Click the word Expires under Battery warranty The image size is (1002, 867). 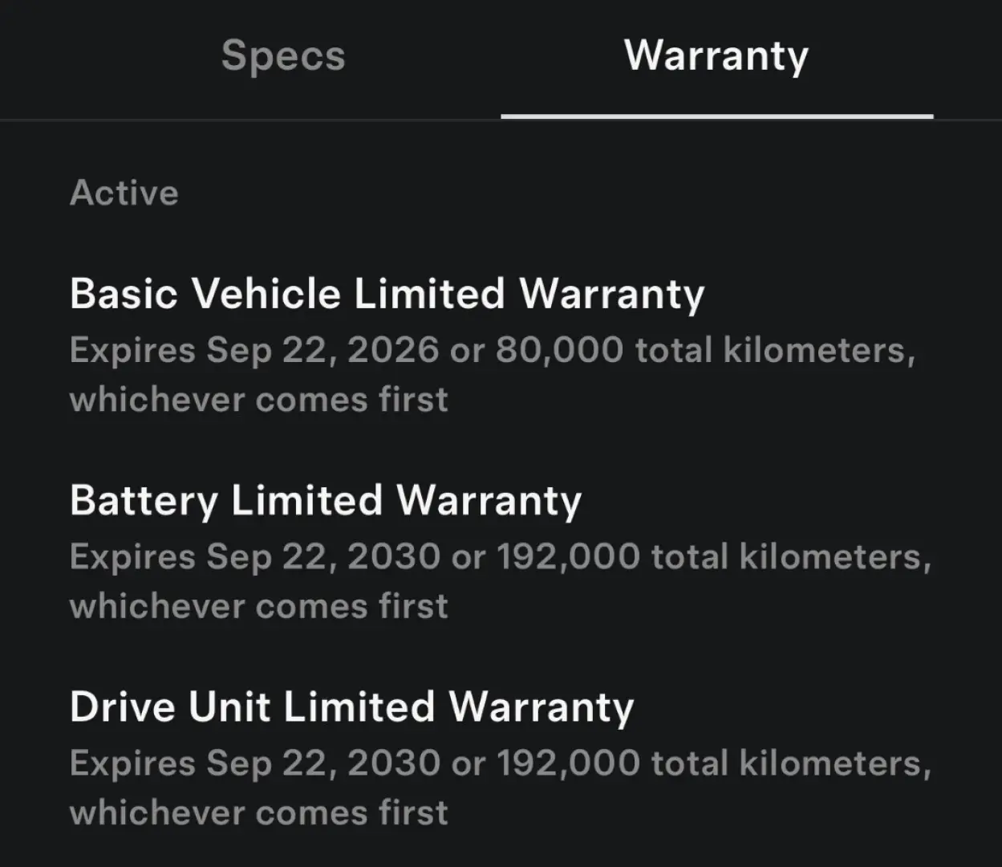point(132,557)
